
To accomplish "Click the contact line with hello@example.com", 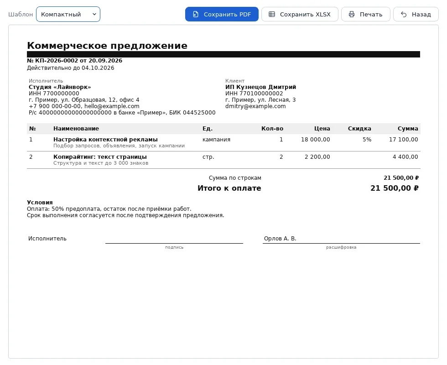I will 84,106.
